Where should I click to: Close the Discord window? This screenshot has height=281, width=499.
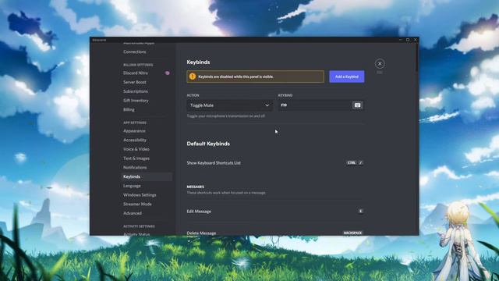416,40
